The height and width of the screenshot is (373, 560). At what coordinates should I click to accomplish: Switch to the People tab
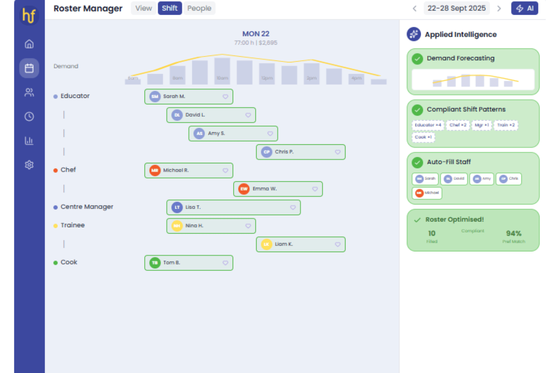point(199,8)
